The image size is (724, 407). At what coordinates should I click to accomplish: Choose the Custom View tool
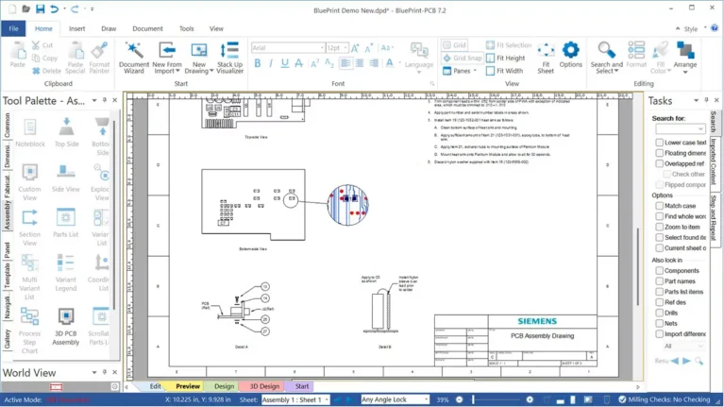[30, 181]
